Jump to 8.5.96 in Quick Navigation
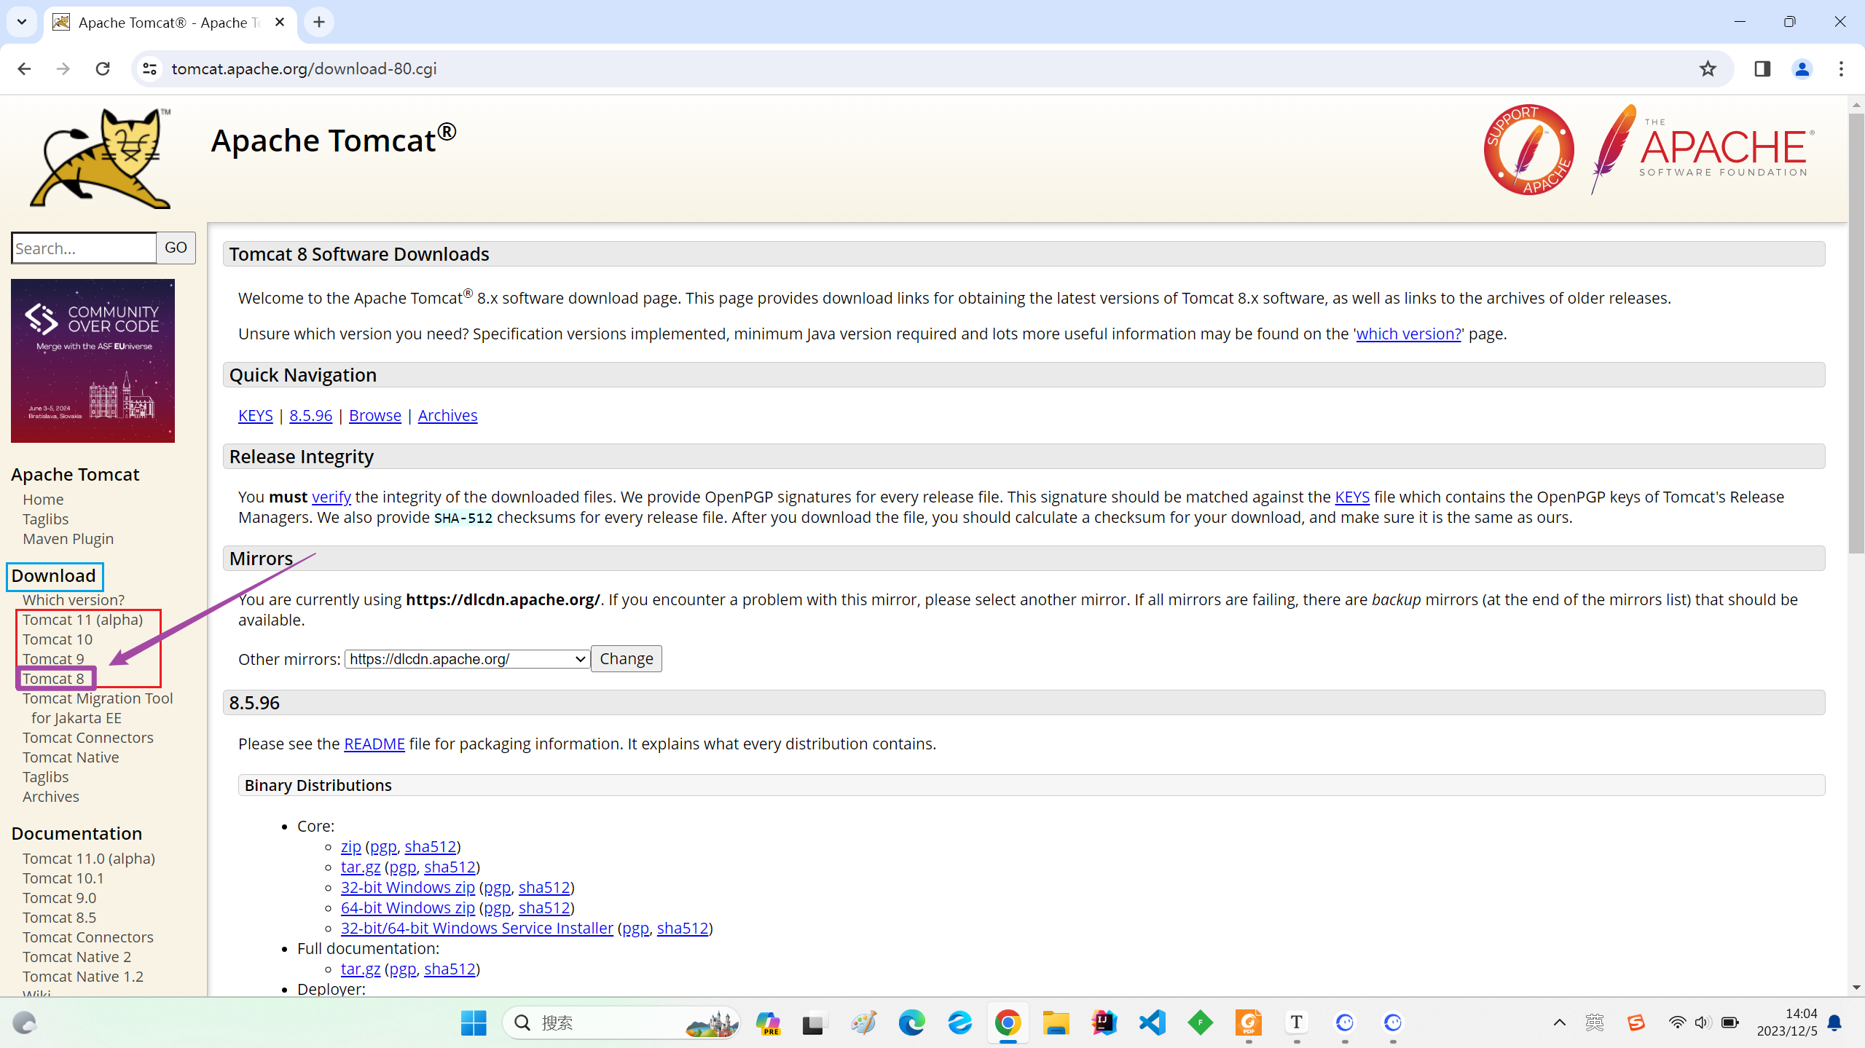The image size is (1865, 1048). (310, 415)
